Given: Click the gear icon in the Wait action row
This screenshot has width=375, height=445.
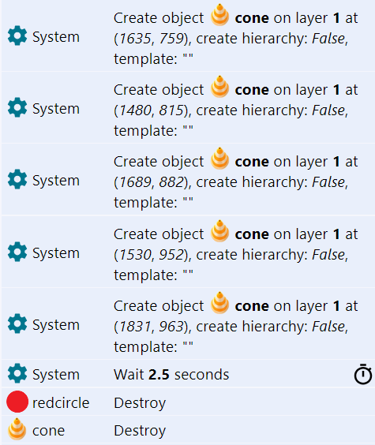Looking at the screenshot, I should click(17, 373).
